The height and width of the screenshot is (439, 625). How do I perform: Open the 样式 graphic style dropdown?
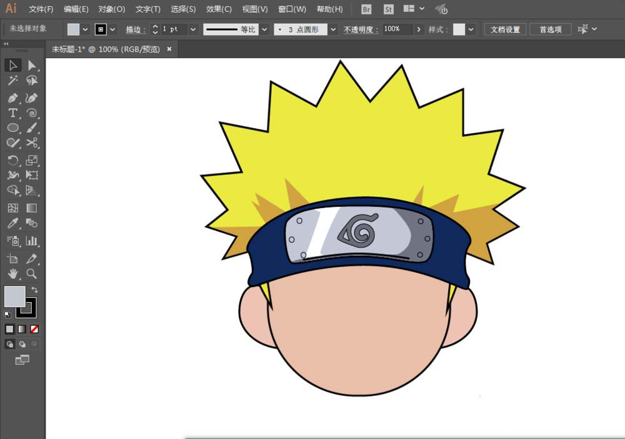[471, 29]
